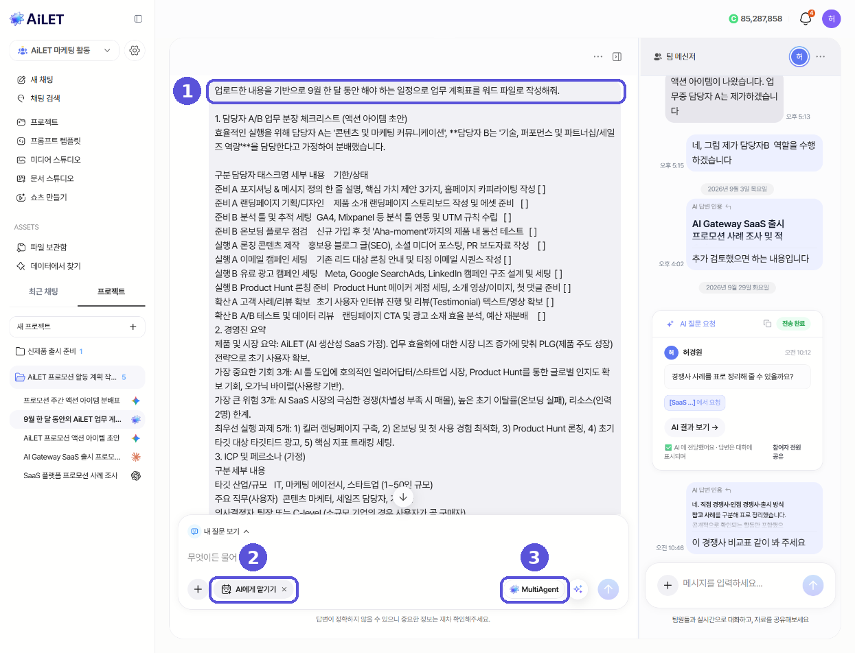Viewport: 855px width, 653px height.
Task: Open workspace settings gear icon
Action: [x=135, y=50]
